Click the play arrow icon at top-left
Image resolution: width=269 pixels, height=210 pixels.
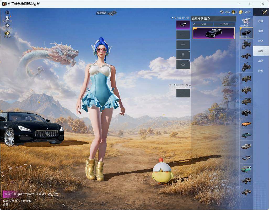(7, 12)
